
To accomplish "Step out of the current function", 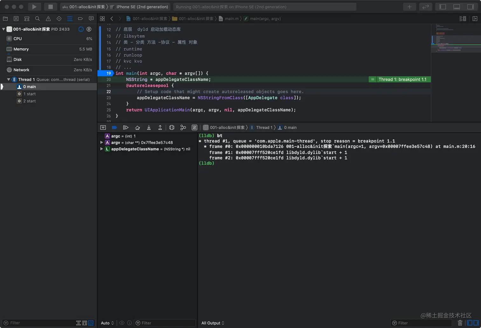I will (160, 128).
